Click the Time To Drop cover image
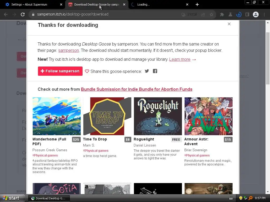This screenshot has height=202, width=270. tap(107, 116)
